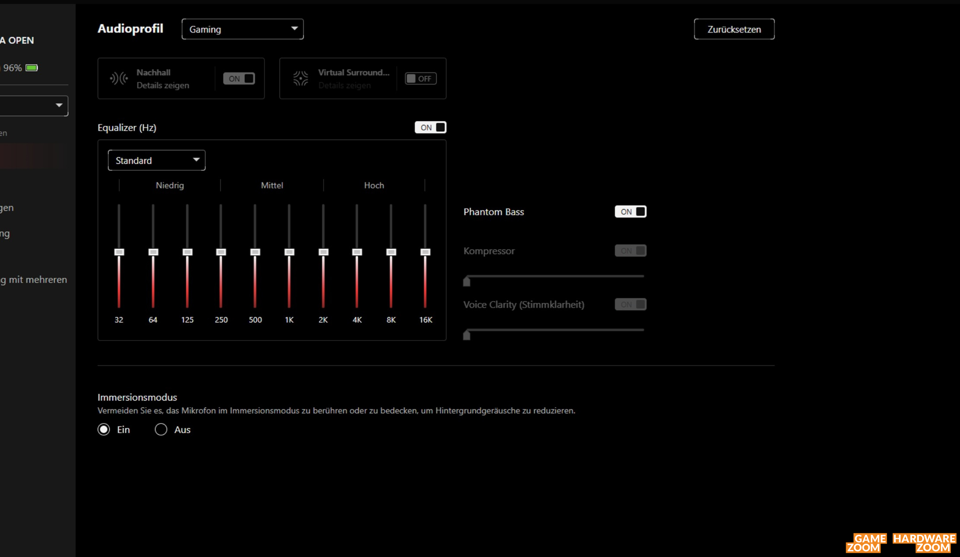
Task: Click the Voice Clarity slider handle
Action: coord(467,335)
